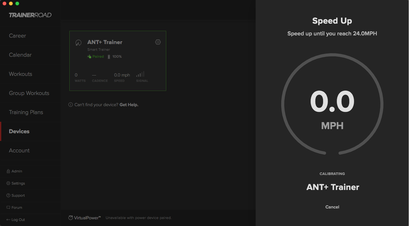
Task: Open the Admin link in sidebar
Action: [17, 171]
